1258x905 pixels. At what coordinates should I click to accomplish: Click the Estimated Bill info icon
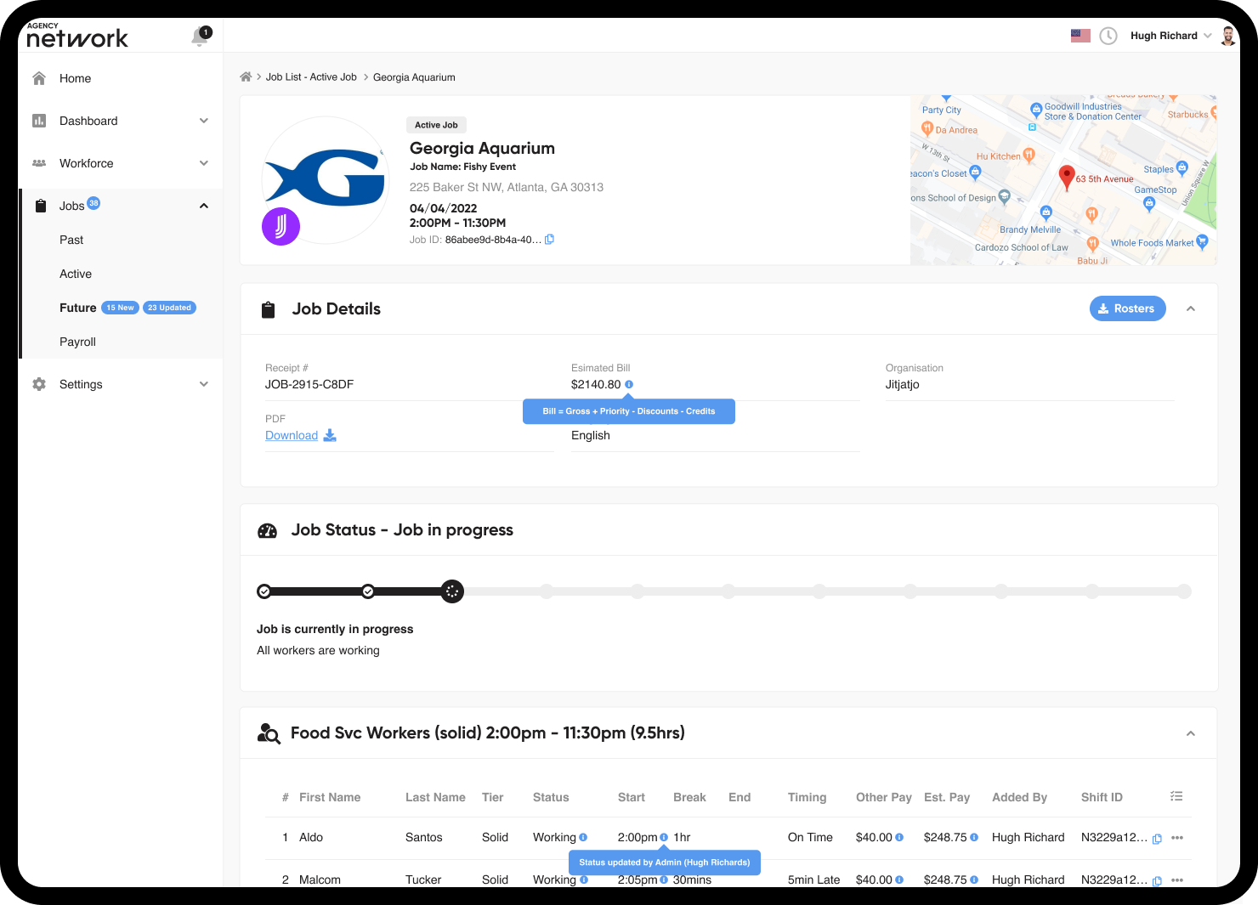pyautogui.click(x=629, y=385)
